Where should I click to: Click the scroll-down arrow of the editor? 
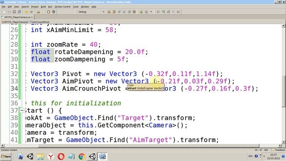(x=284, y=142)
